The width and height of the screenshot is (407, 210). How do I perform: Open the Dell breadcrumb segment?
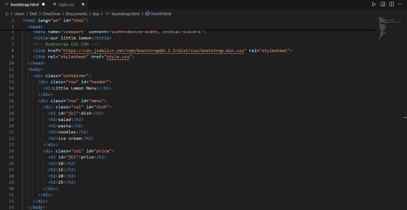coord(34,14)
